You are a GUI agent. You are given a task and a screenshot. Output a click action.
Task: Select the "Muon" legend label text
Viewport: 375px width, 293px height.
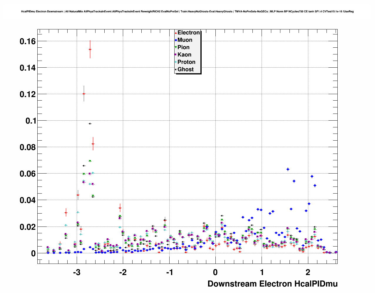185,40
